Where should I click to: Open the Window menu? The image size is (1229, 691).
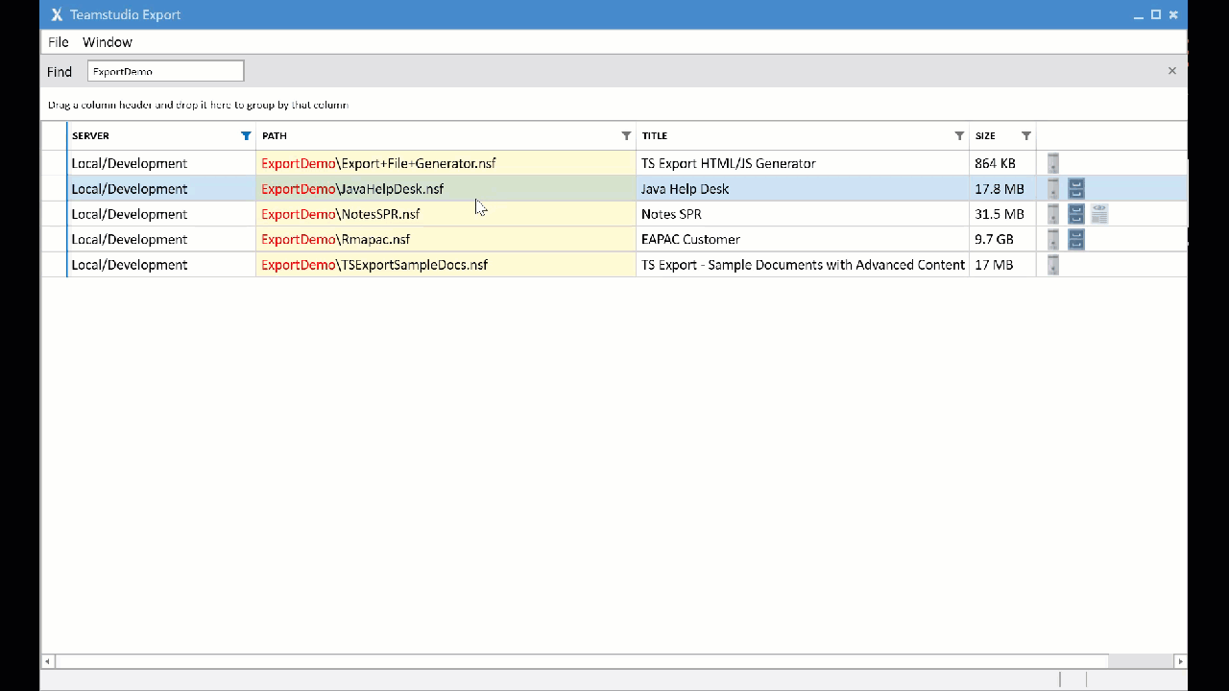point(107,41)
